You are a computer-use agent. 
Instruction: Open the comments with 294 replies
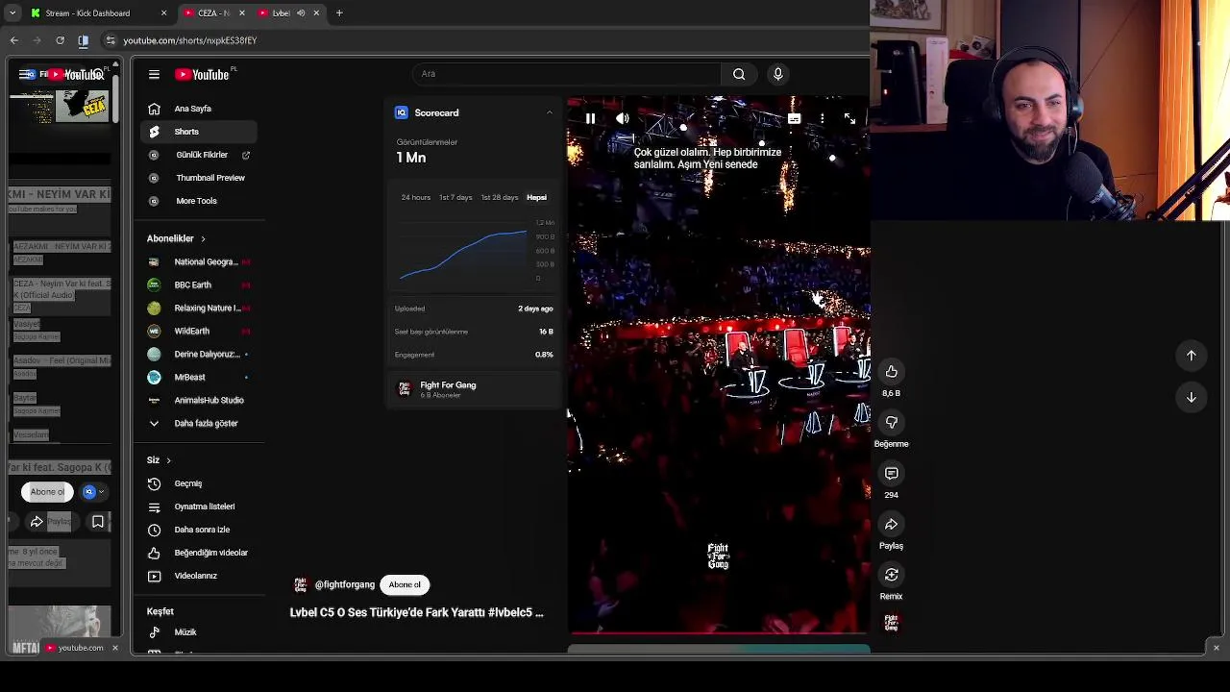coord(892,474)
